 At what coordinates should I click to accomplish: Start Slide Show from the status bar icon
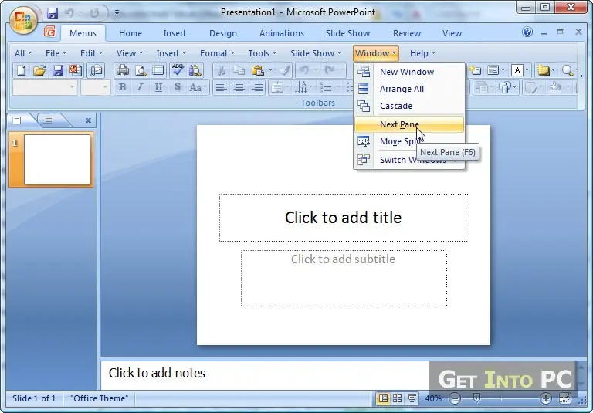412,398
